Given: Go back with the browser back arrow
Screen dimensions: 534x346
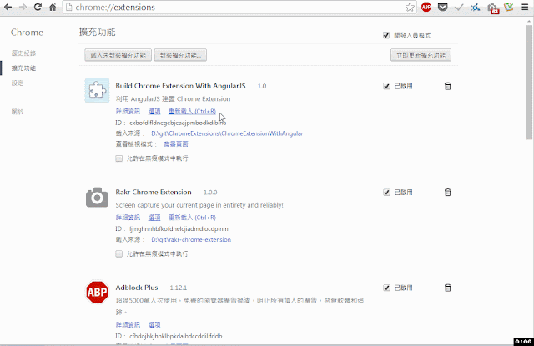Looking at the screenshot, I should tap(8, 7).
